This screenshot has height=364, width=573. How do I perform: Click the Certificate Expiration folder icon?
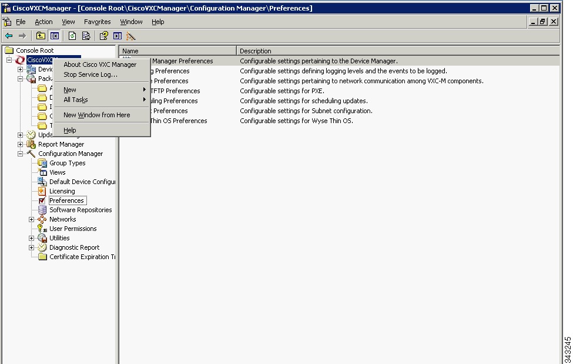[x=42, y=257]
